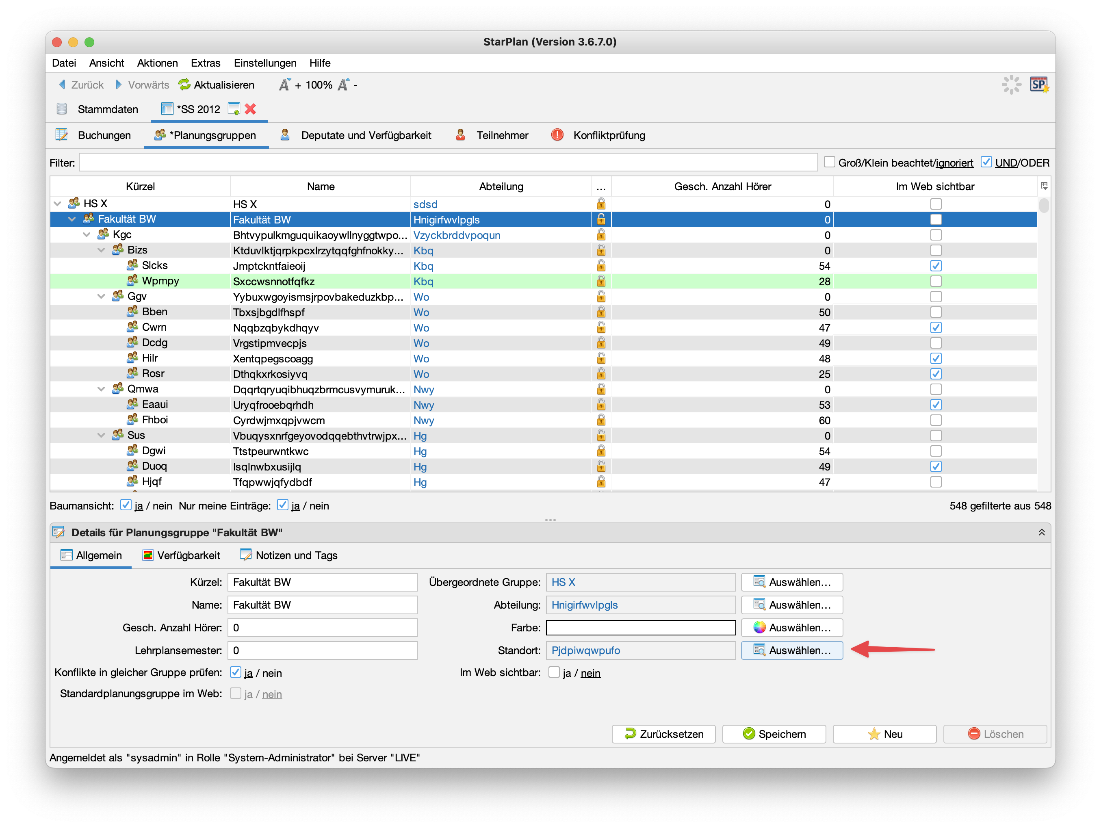Disable the Baumansicht ja checkbox
1101x828 pixels.
[x=126, y=505]
